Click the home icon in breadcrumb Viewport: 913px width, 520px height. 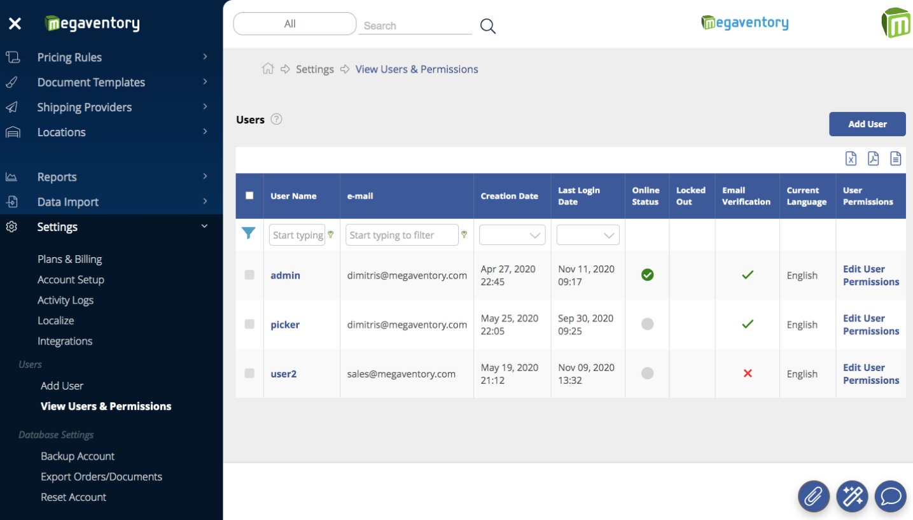click(268, 69)
